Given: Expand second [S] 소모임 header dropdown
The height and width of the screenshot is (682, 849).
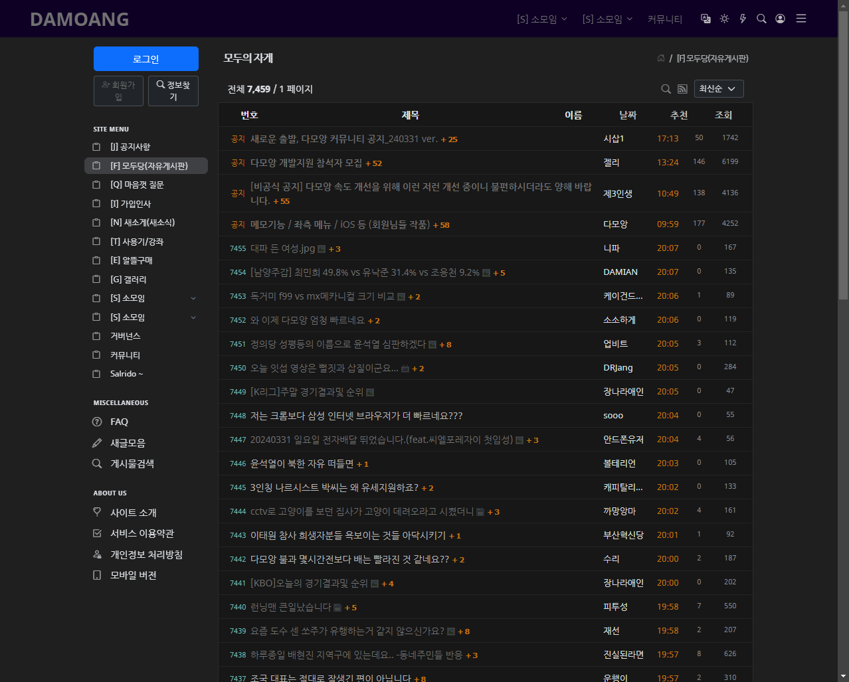Looking at the screenshot, I should coord(608,19).
